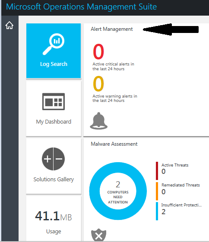Click the orange Remediated Threats color bar

click(157, 191)
